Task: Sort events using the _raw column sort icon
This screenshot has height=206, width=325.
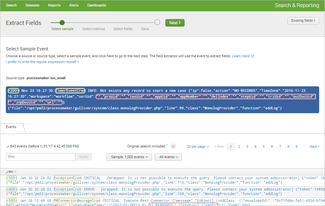Action: point(16,171)
